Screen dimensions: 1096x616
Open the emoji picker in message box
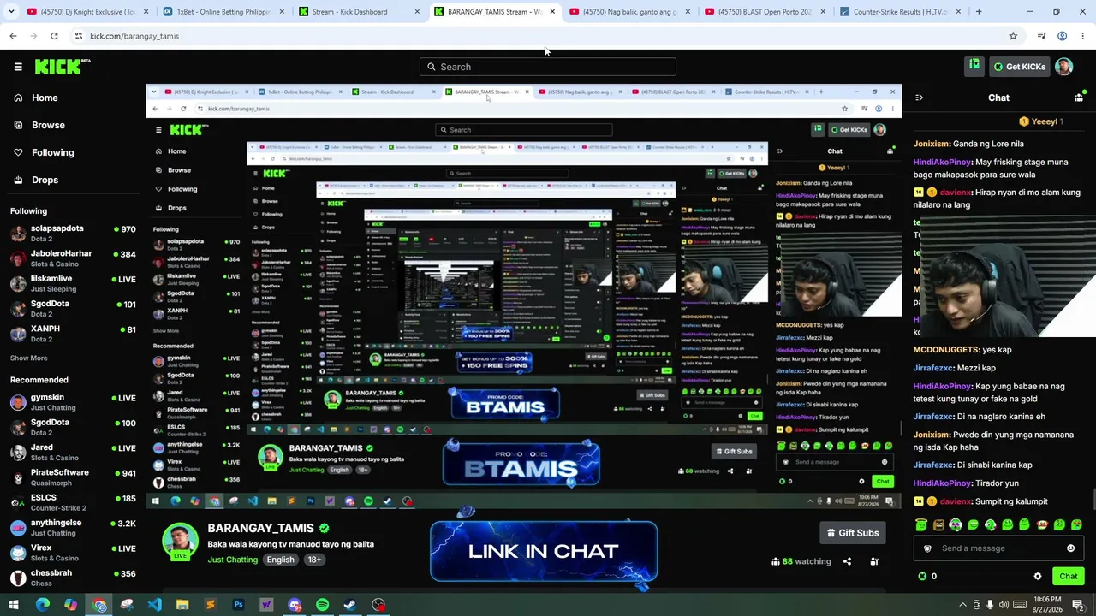pos(1070,548)
